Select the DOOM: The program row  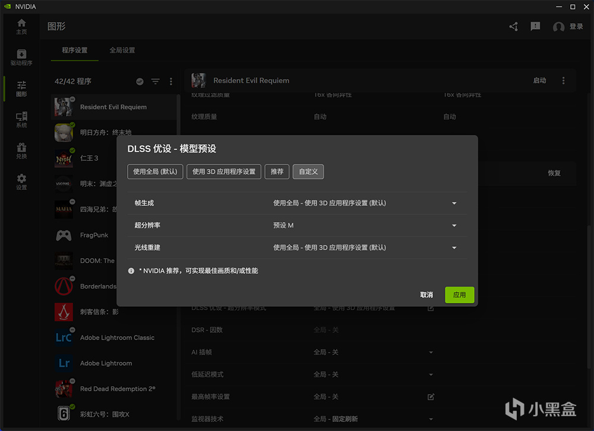pyautogui.click(x=86, y=261)
